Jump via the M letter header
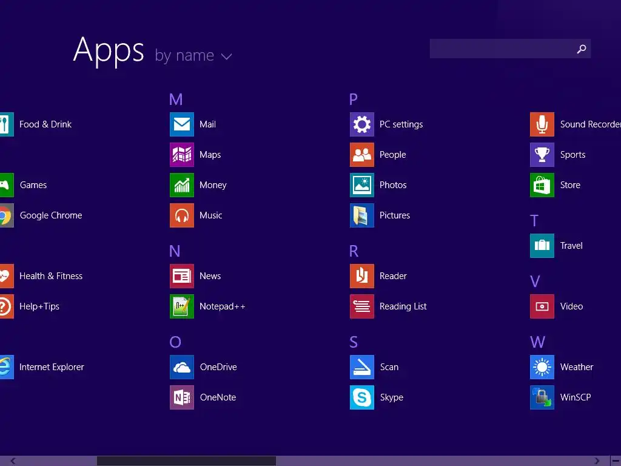 (176, 100)
